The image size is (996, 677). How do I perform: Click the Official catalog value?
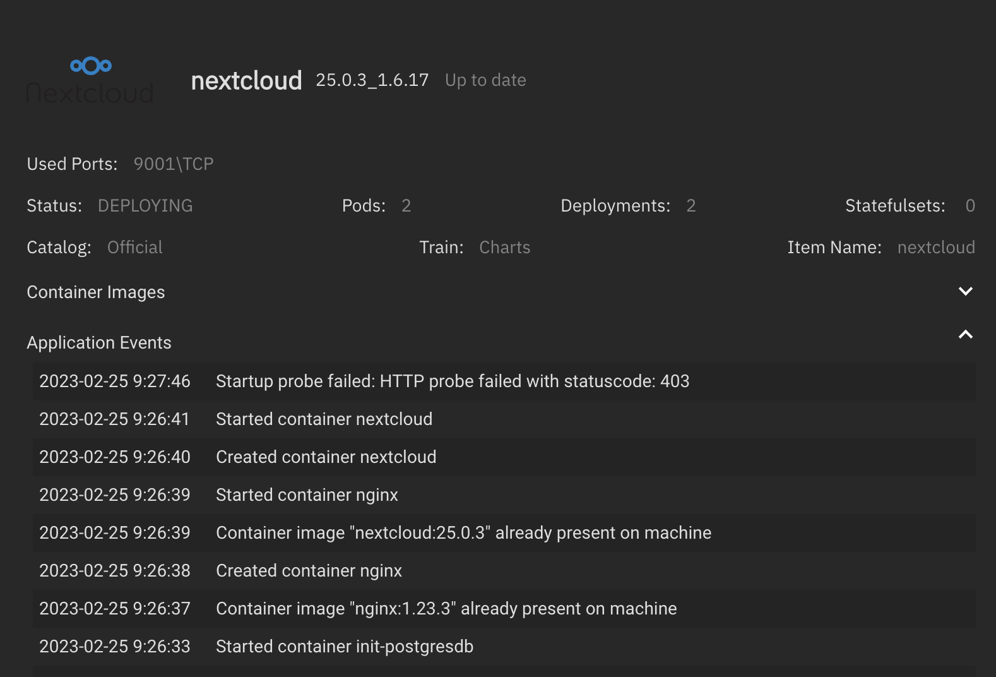(135, 248)
